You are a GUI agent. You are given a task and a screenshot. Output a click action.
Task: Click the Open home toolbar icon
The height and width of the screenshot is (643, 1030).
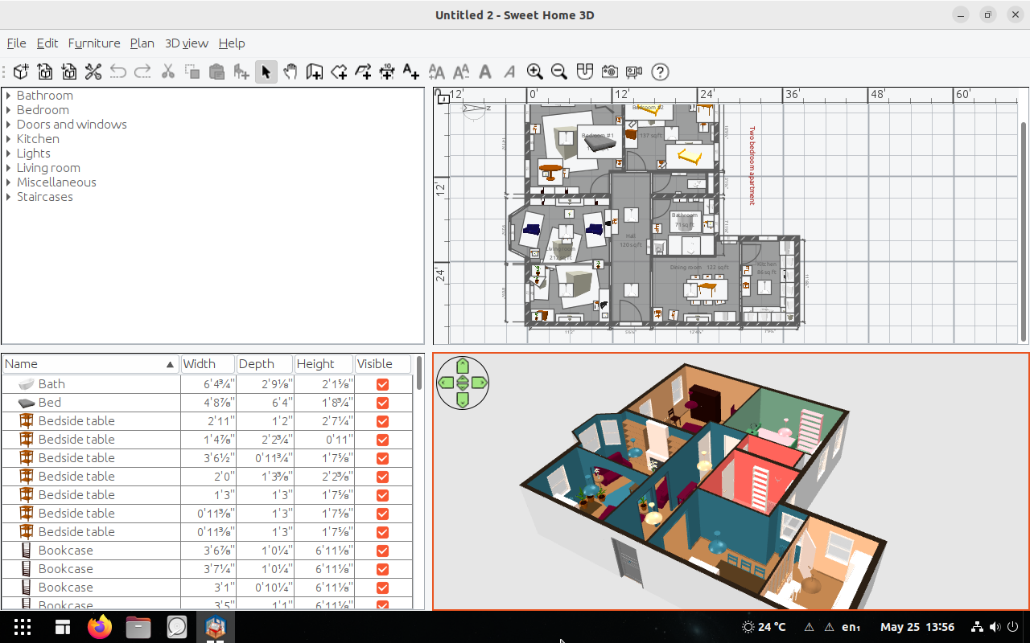45,72
